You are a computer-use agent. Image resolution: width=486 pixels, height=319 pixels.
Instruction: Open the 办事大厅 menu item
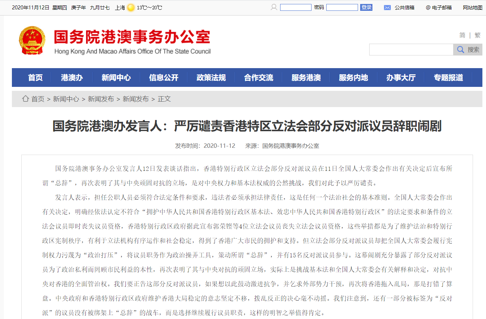pyautogui.click(x=401, y=77)
